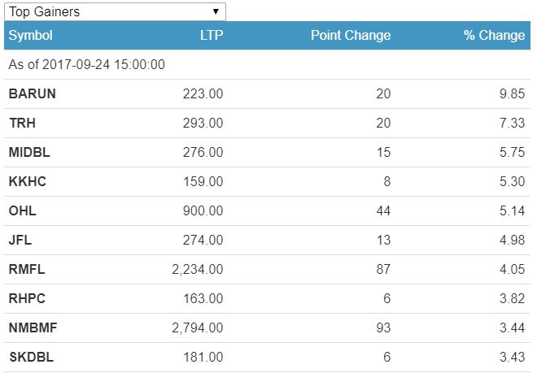This screenshot has width=537, height=373.
Task: Open the Top Gainers dropdown
Action: [115, 11]
